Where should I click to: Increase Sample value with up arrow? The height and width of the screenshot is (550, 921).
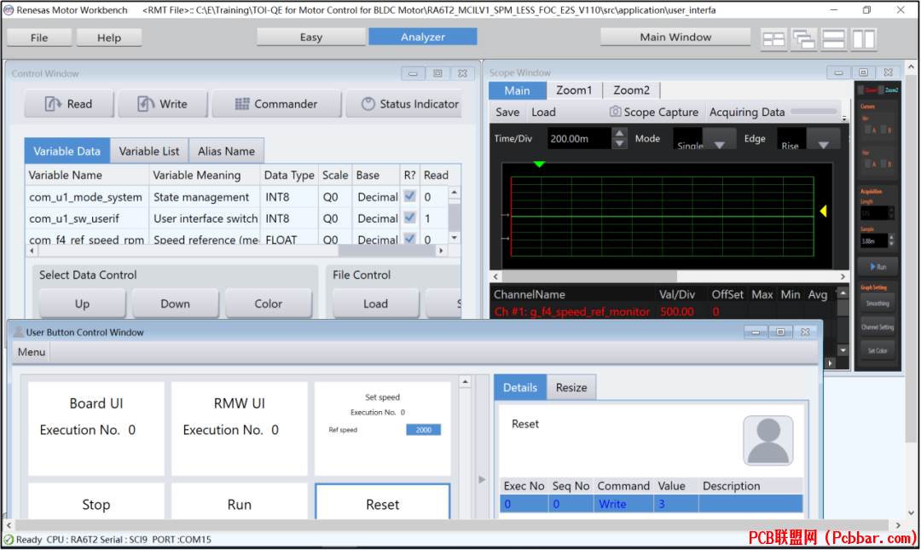892,237
